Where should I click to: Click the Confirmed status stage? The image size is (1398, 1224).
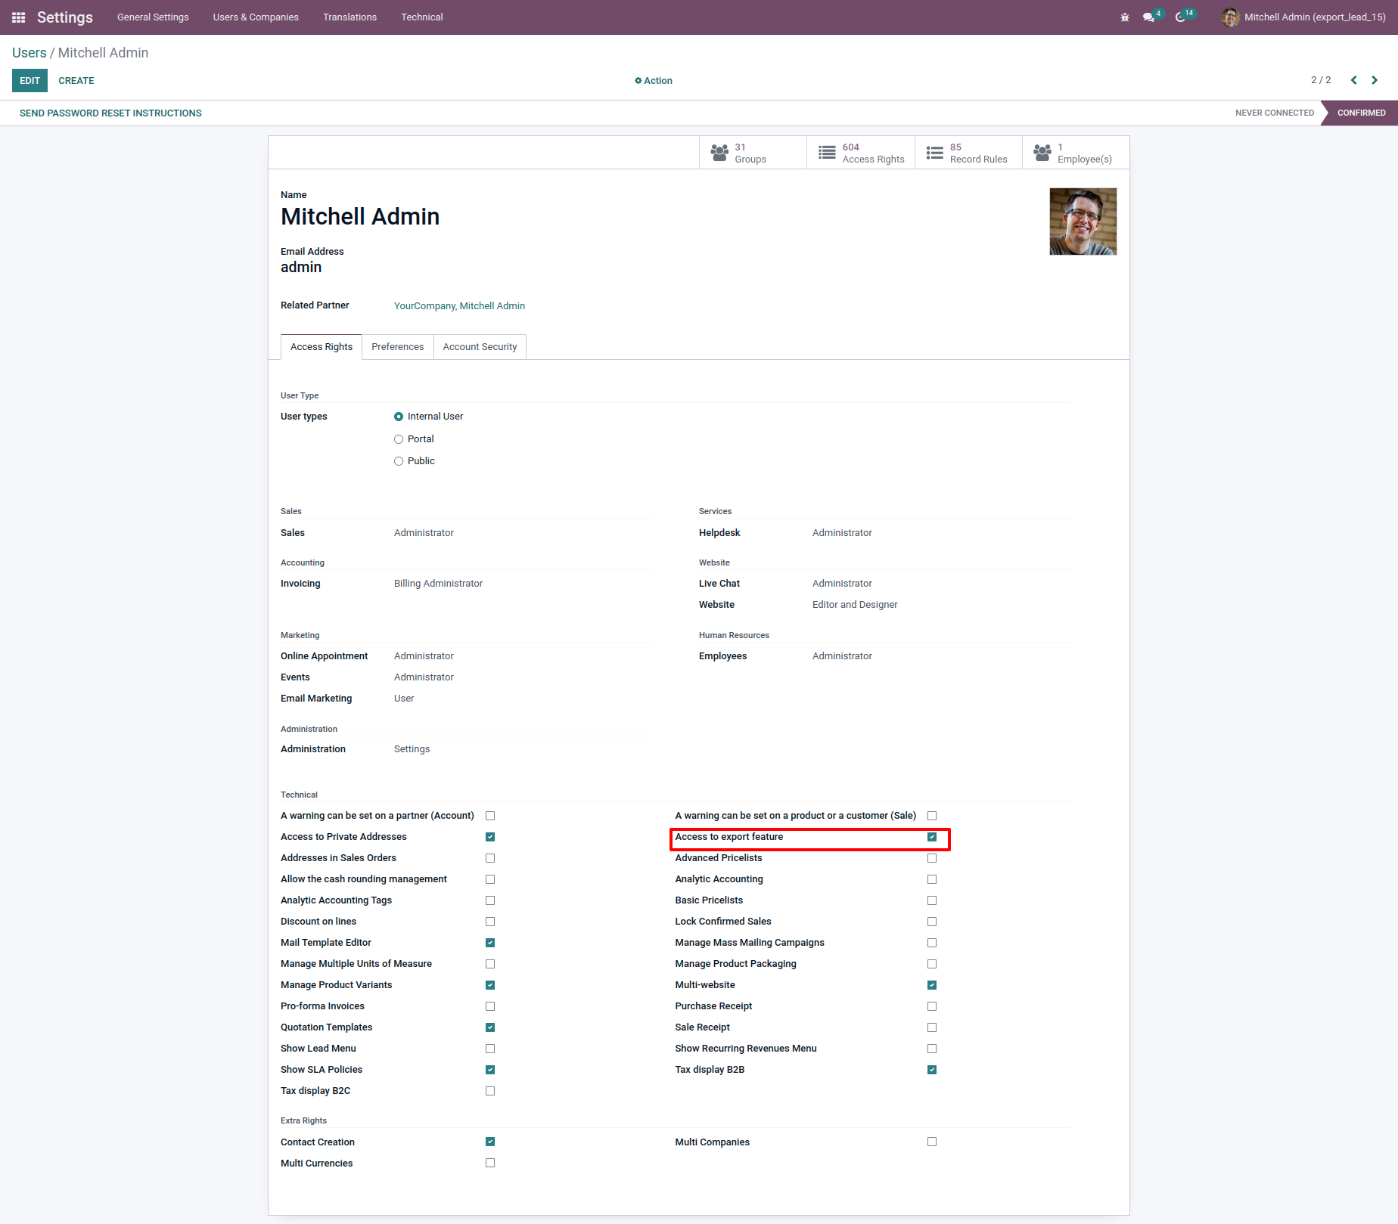tap(1361, 113)
